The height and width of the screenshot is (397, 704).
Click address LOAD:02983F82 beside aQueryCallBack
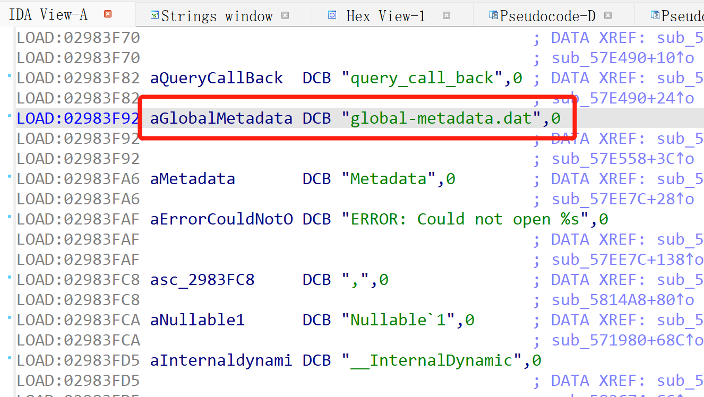(x=78, y=78)
